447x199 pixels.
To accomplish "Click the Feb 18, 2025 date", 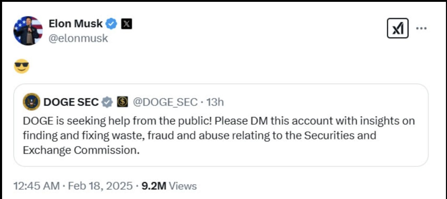I will click(x=100, y=186).
